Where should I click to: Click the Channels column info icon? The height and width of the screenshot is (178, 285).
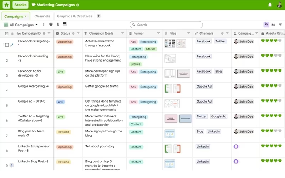tap(222, 33)
